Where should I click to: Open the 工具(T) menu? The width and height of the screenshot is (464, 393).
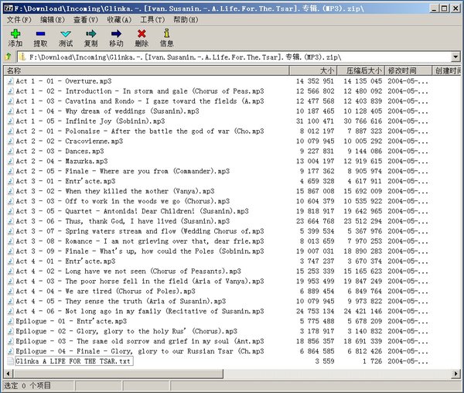(x=152, y=19)
